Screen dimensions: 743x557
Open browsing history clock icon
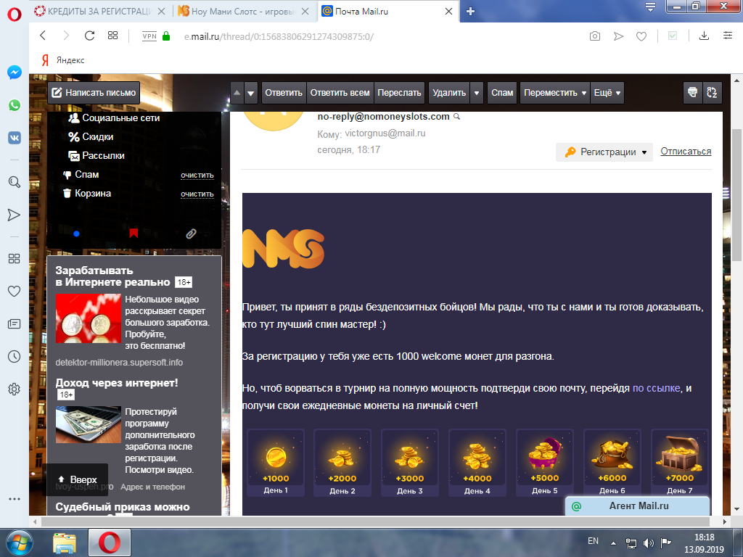tap(15, 357)
